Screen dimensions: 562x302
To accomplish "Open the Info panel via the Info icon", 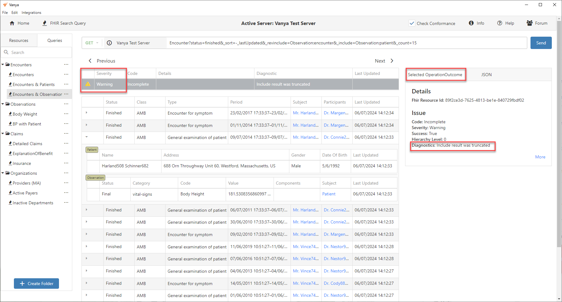I will [x=471, y=23].
